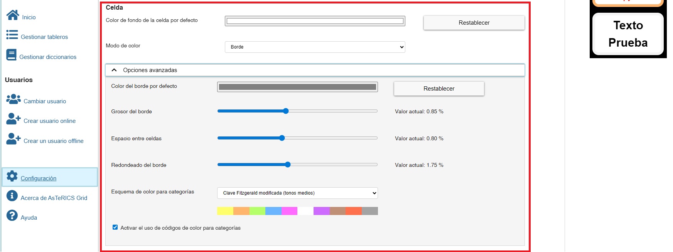The height and width of the screenshot is (252, 673).
Task: Open the default border color picker
Action: coord(297,87)
